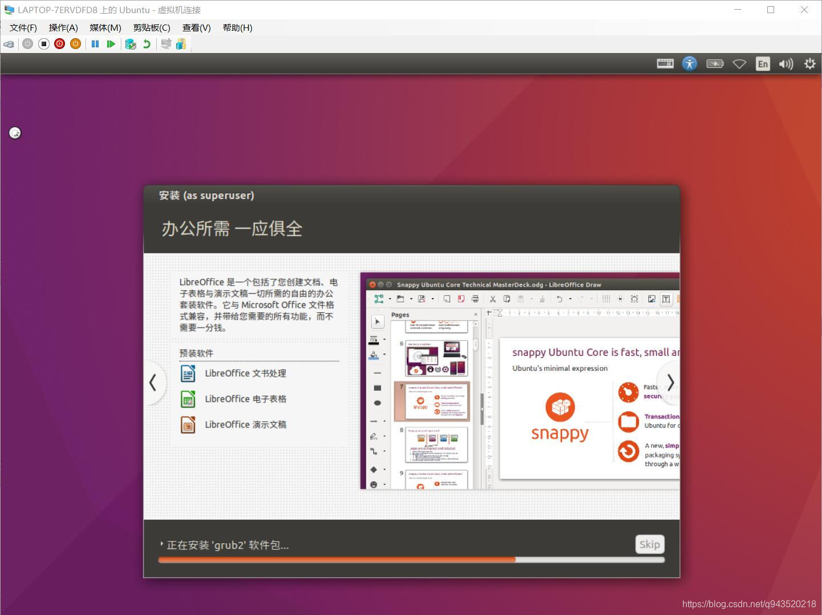Shut down the VM with red power icon
Screen dimensions: 822x615
pos(59,44)
